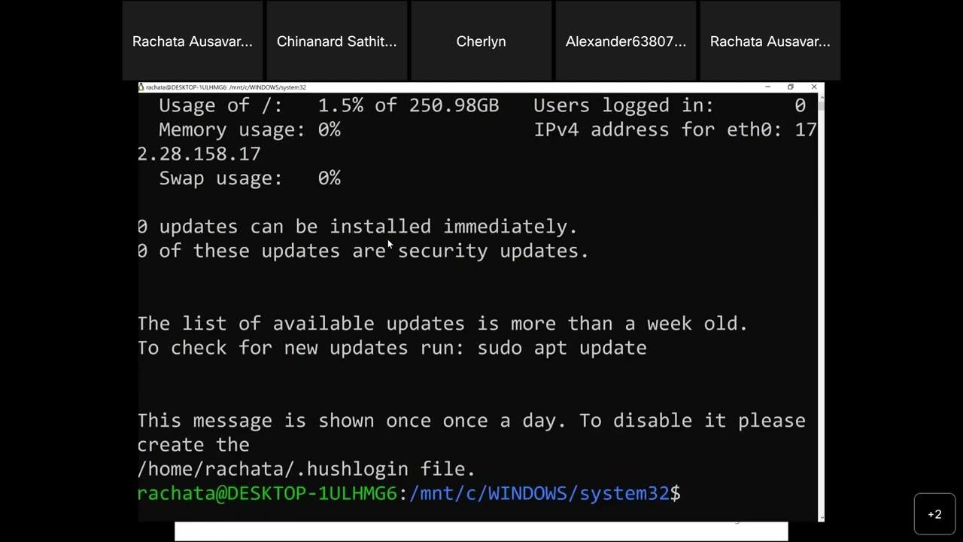This screenshot has width=963, height=542.
Task: Select the rightmost Rachata Ausavar participant tile
Action: coord(770,41)
